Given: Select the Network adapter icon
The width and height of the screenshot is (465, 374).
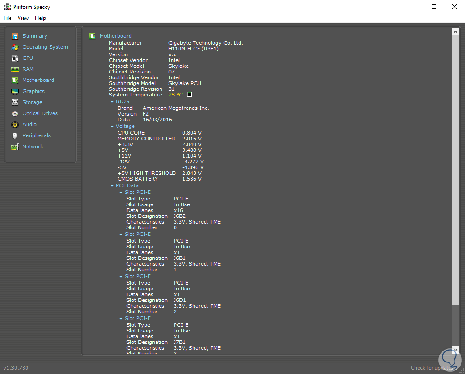Looking at the screenshot, I should (x=15, y=147).
